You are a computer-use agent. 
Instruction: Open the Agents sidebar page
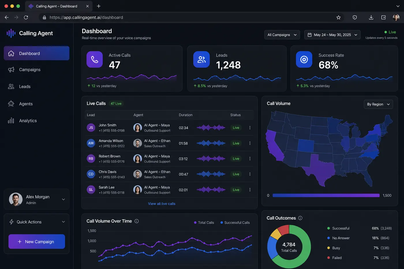36,104
